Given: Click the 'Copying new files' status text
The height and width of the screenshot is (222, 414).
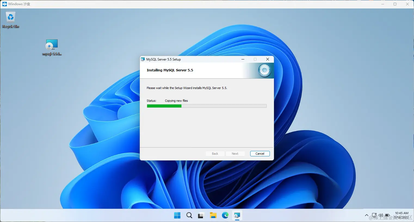Looking at the screenshot, I should (x=176, y=101).
